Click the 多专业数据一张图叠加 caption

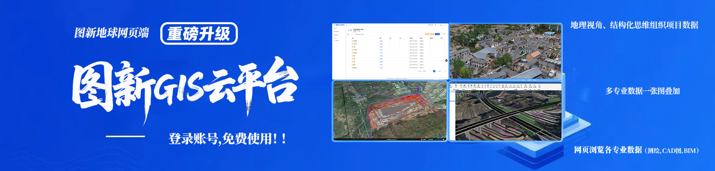[642, 91]
